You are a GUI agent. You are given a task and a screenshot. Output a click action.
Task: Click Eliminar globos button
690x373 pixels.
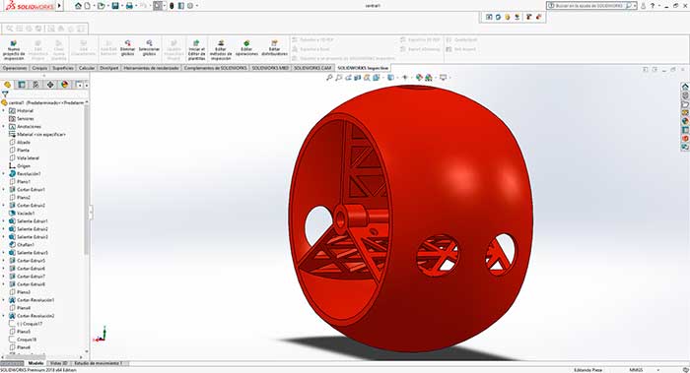tap(127, 48)
